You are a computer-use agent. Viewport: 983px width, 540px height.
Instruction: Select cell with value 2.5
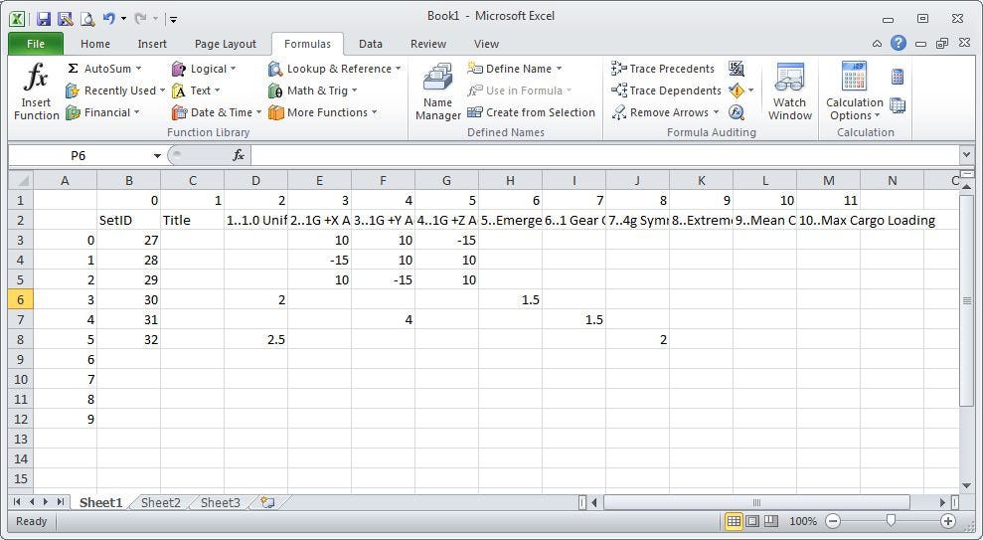coord(255,339)
